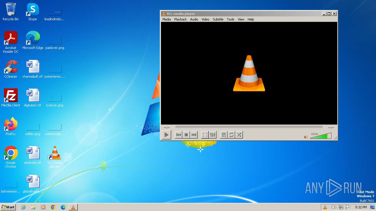376x211 pixels.
Task: Mute audio with the speaker icon
Action: (x=306, y=137)
